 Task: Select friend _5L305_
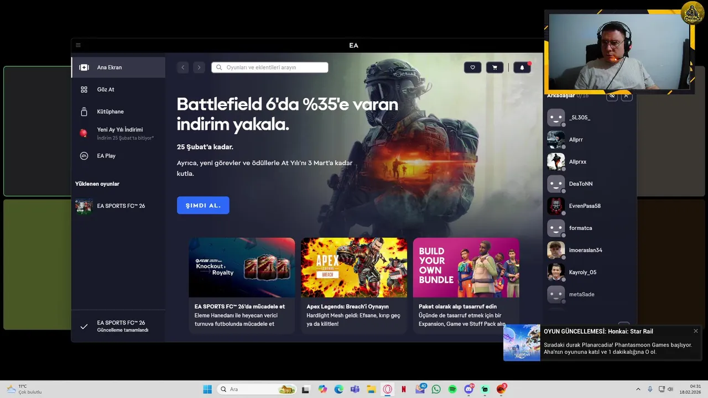[590, 118]
